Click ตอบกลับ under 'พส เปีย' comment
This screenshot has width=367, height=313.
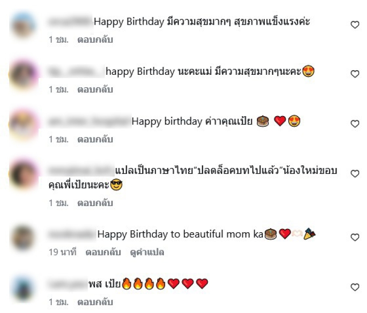click(x=95, y=302)
